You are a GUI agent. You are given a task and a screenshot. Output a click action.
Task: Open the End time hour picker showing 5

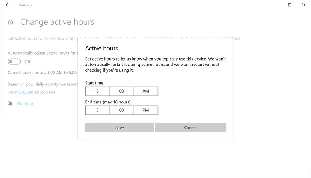(x=97, y=110)
